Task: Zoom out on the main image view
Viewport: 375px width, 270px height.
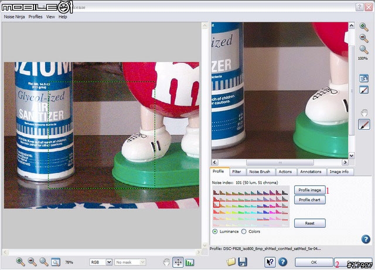Action: point(32,262)
